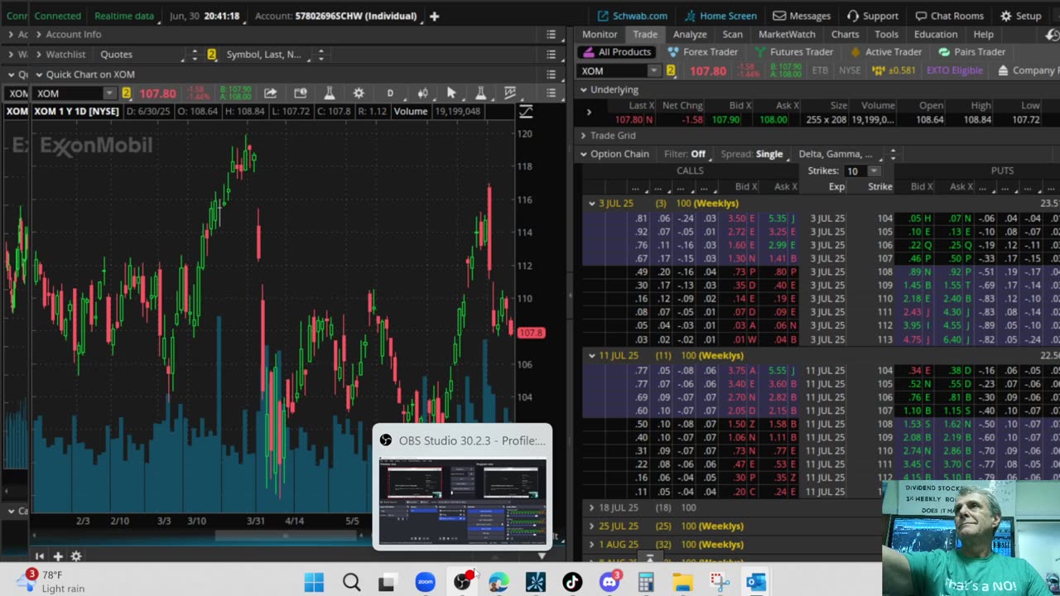
Task: Select the Forex Trader sub-tab
Action: click(x=703, y=52)
